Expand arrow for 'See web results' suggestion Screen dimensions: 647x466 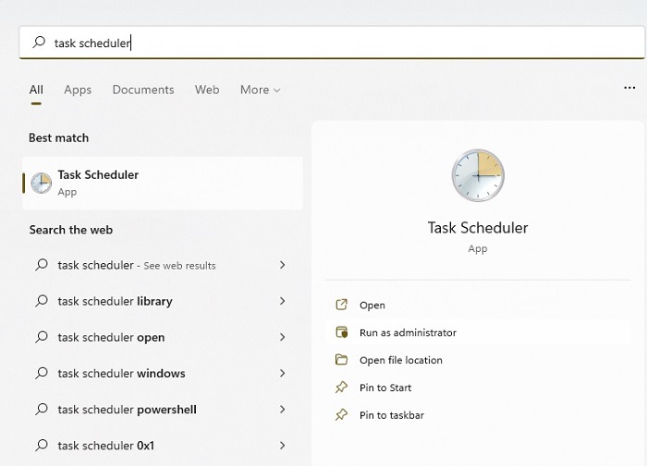click(x=282, y=265)
